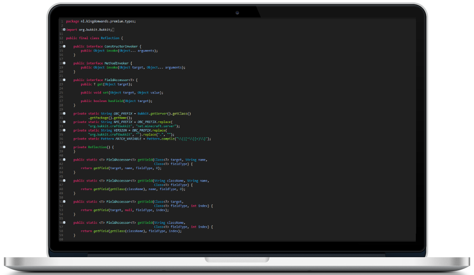Fold the private Reflection() constructor
The height and width of the screenshot is (275, 474).
[x=64, y=147]
